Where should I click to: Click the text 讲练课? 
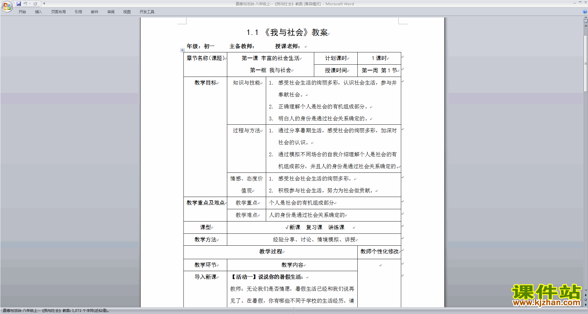pos(336,227)
